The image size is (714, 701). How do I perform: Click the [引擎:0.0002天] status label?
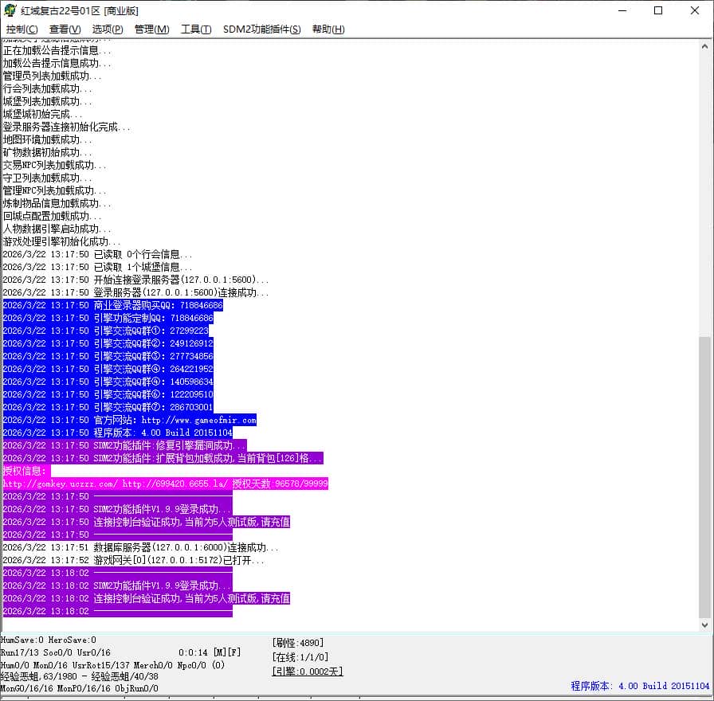pyautogui.click(x=308, y=671)
